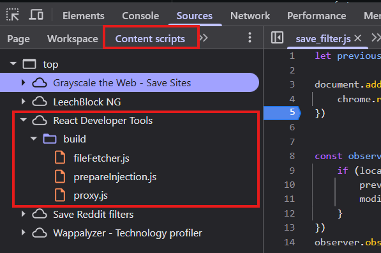The width and height of the screenshot is (381, 253).
Task: Click 'document' text on line 3
Action: click(337, 84)
